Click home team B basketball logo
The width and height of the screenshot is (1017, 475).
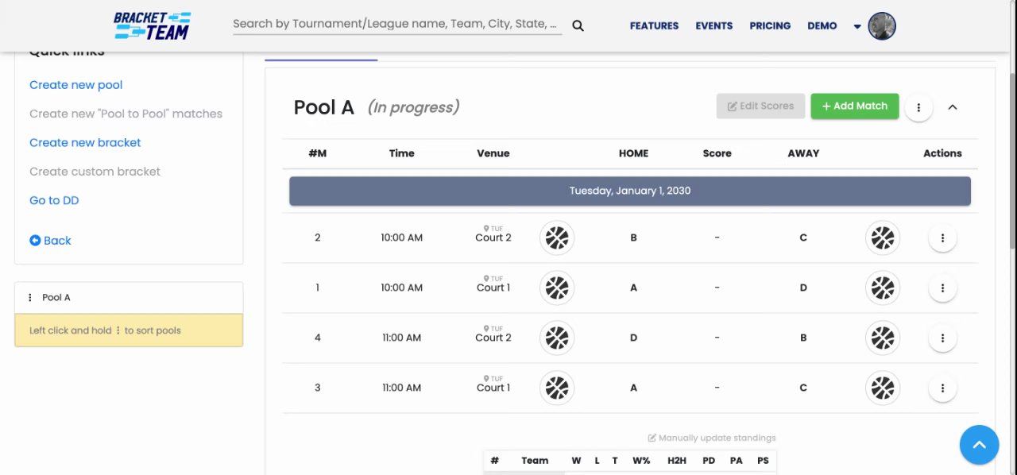[x=557, y=237]
